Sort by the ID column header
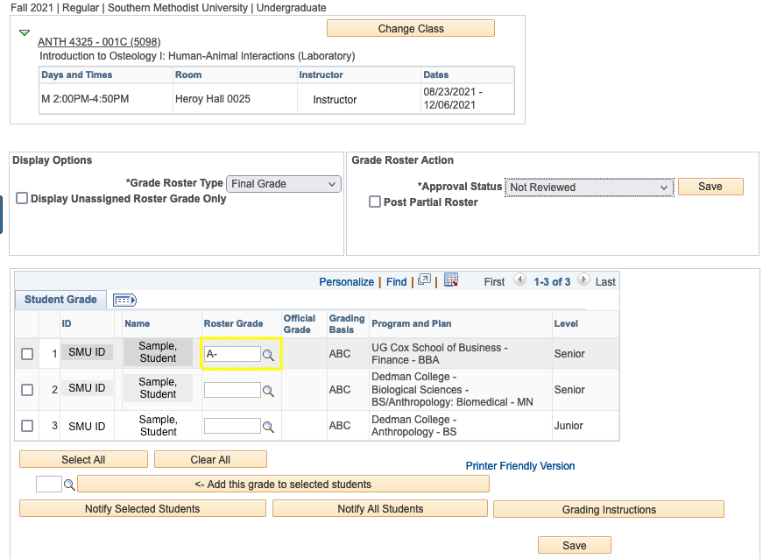 (67, 323)
